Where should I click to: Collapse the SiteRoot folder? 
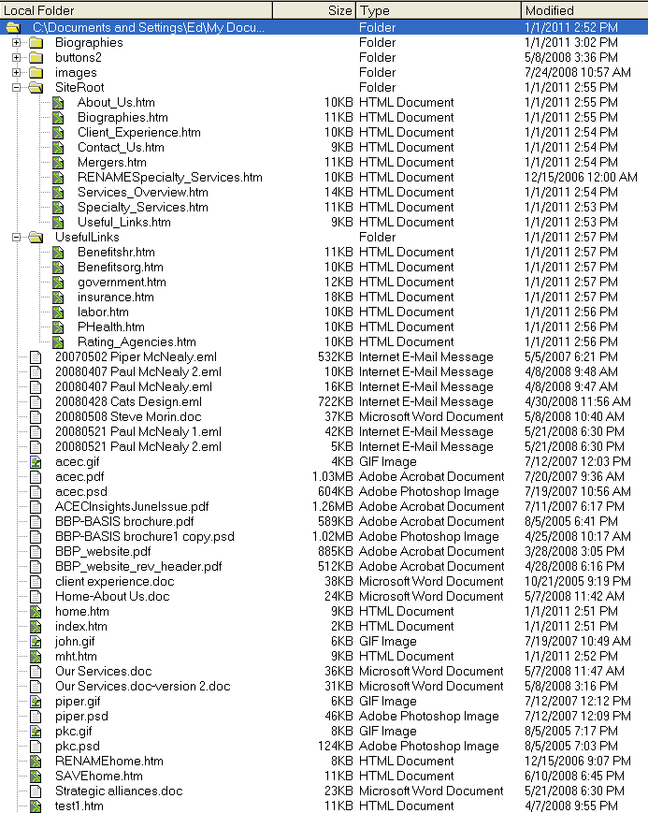click(x=16, y=87)
